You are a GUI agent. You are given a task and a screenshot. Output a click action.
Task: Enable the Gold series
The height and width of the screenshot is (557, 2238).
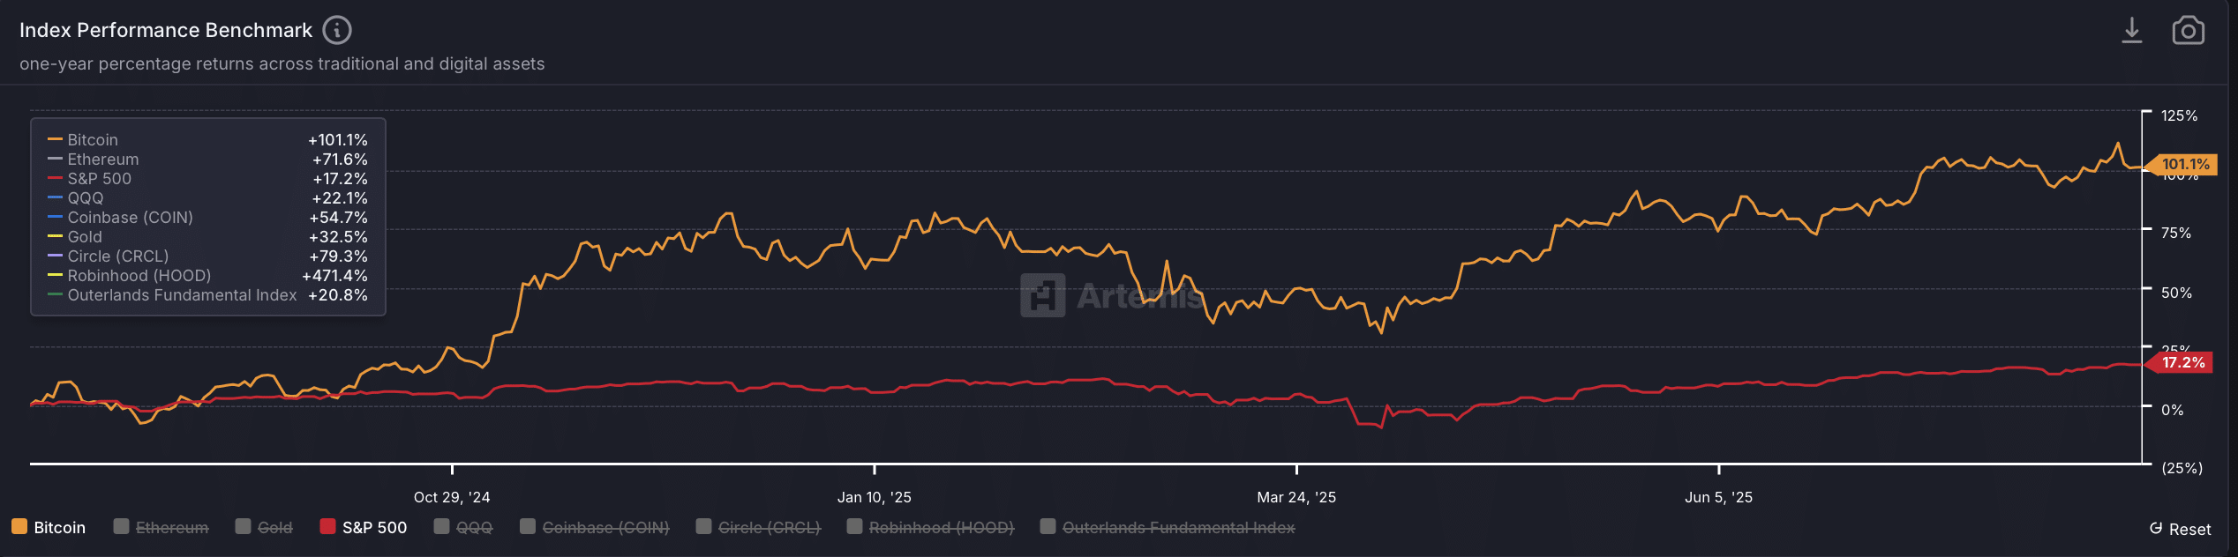coord(264,527)
